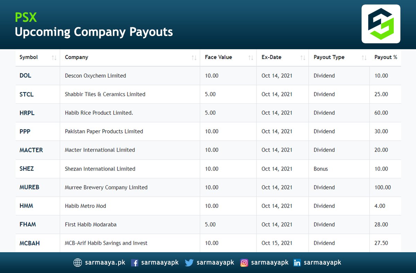Click the 4.00 payout for HMM
Viewport: 416px width, 273px height.
pos(380,206)
